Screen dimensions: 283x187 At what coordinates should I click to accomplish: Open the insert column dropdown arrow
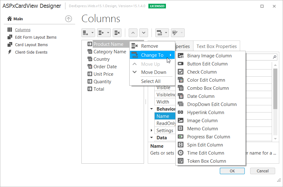click(x=108, y=33)
